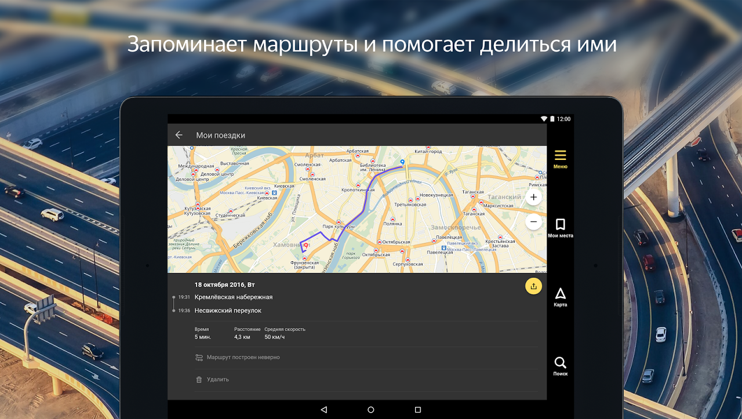Click Парк культуры metro label on map
Image resolution: width=742 pixels, height=419 pixels.
click(x=339, y=227)
